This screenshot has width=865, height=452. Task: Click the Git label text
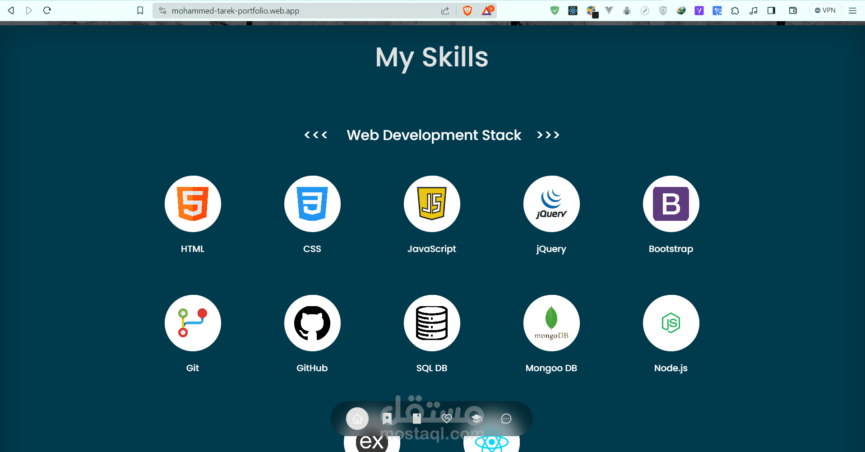193,368
